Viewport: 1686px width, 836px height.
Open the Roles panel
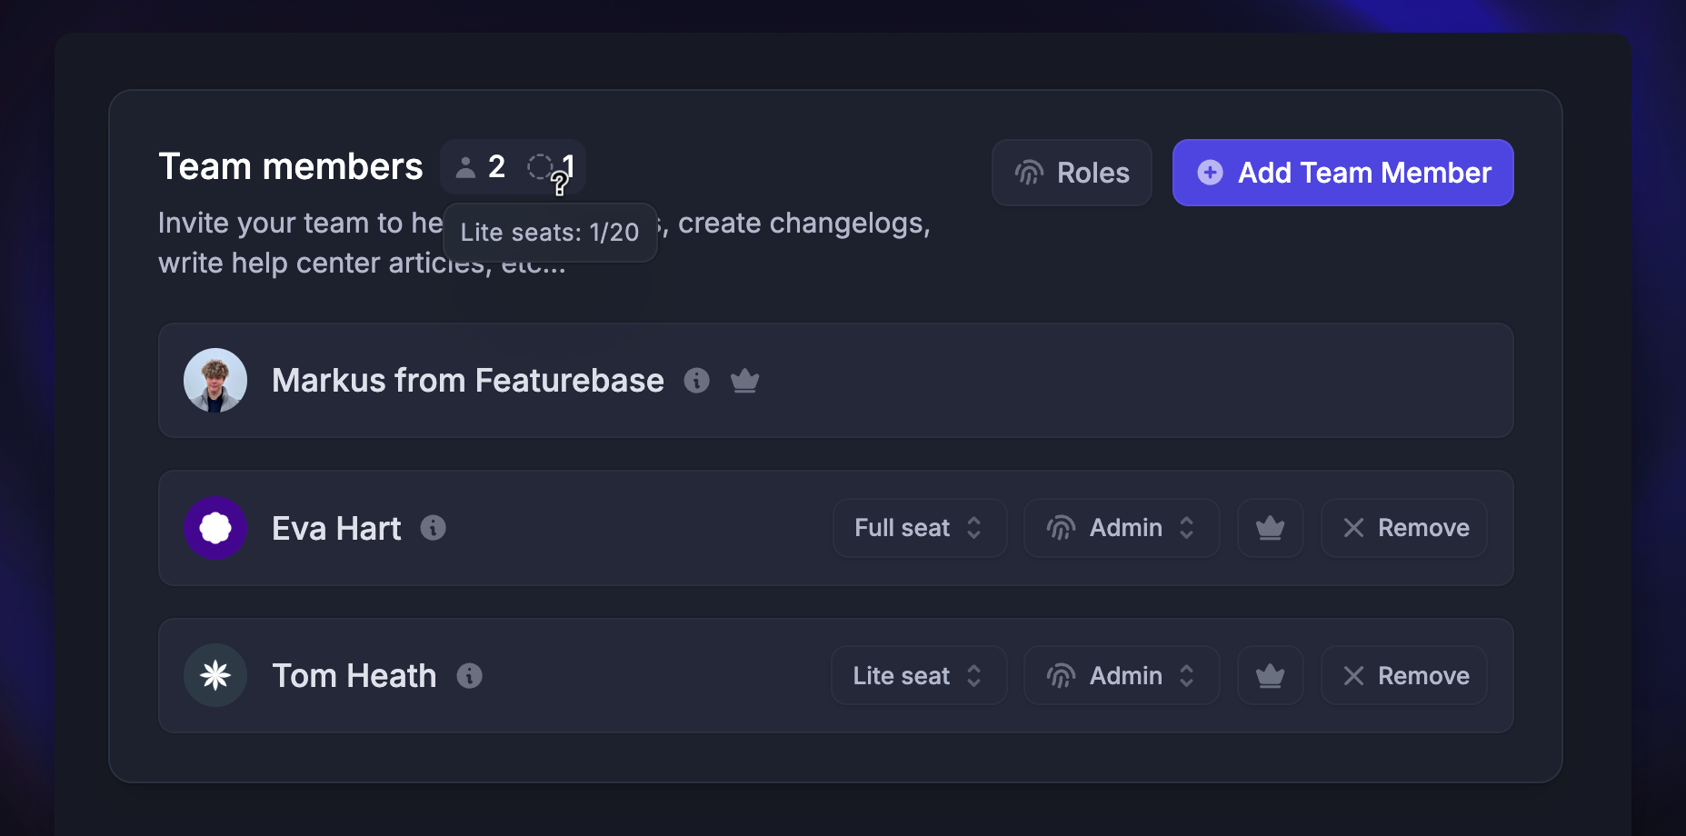click(x=1072, y=173)
